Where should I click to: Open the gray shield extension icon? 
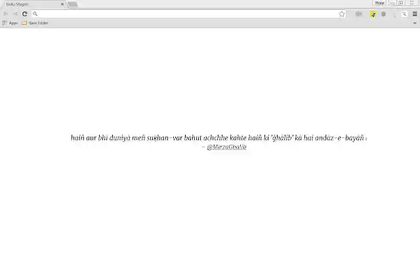[383, 14]
